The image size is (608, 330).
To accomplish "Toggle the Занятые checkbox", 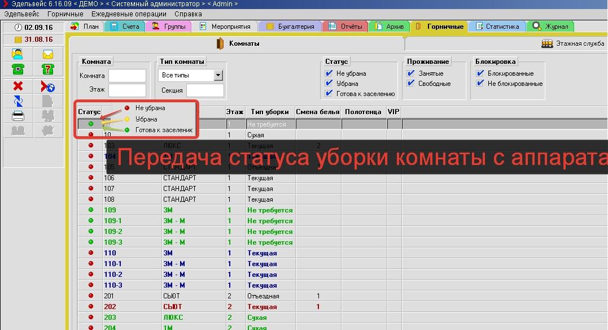I will pyautogui.click(x=411, y=73).
